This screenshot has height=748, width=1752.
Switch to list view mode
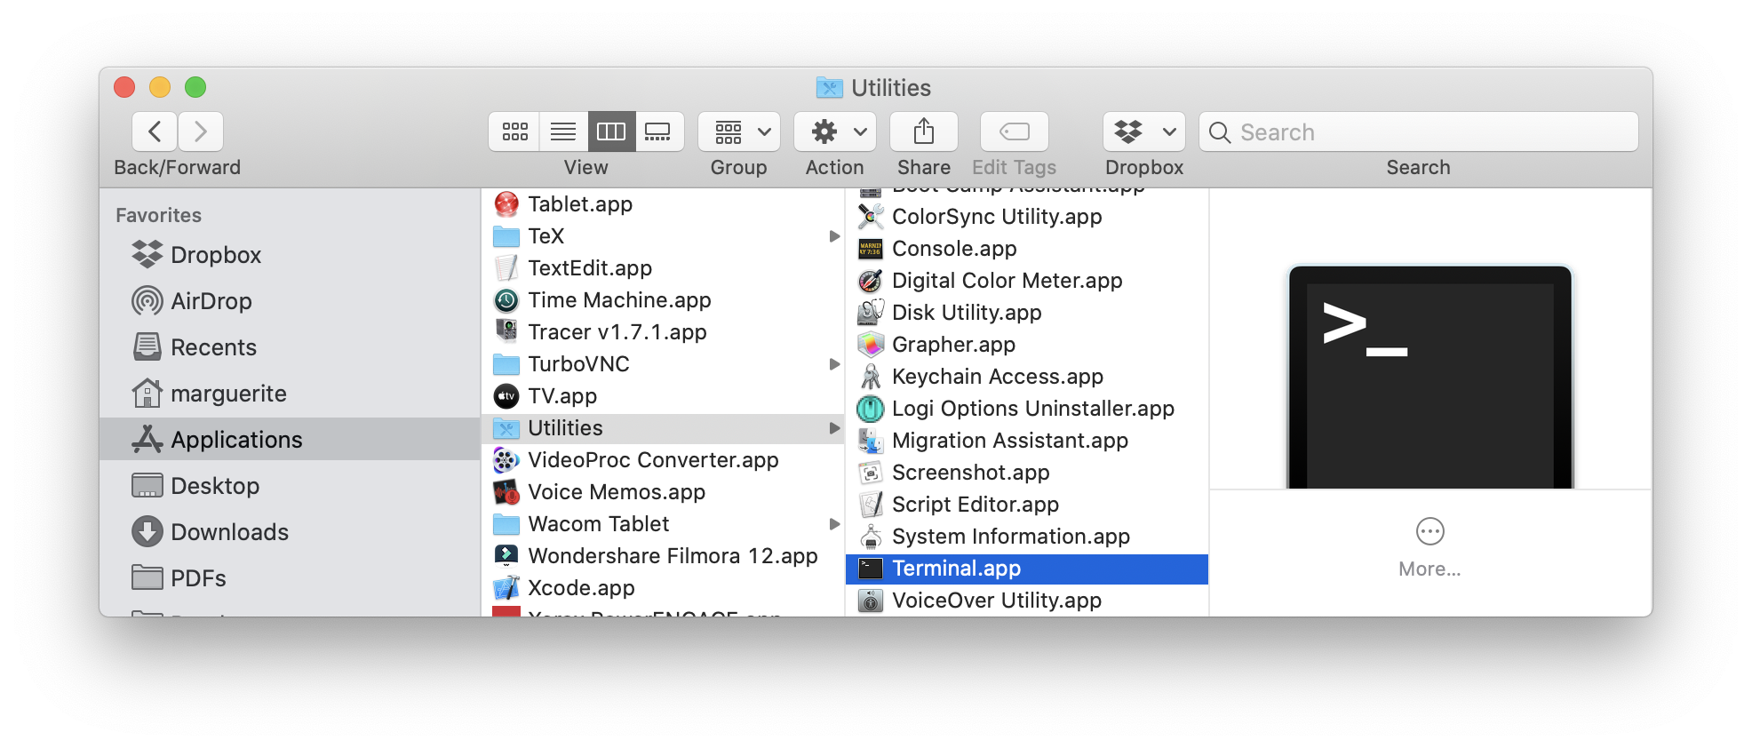563,132
